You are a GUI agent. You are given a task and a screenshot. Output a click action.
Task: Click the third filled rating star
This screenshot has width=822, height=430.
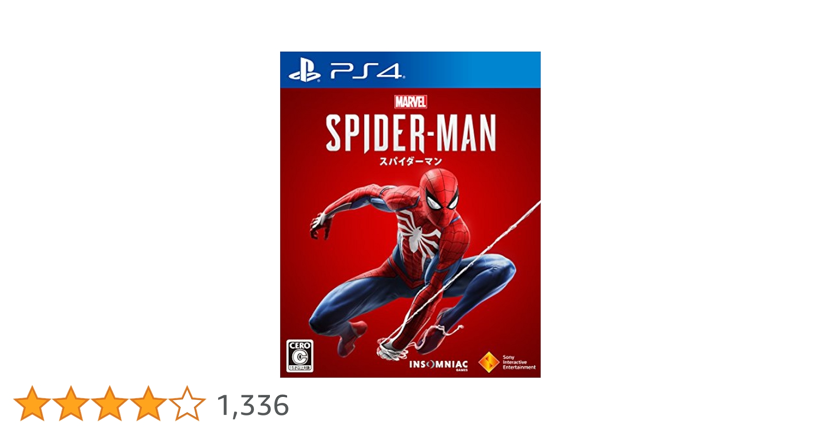(x=110, y=403)
